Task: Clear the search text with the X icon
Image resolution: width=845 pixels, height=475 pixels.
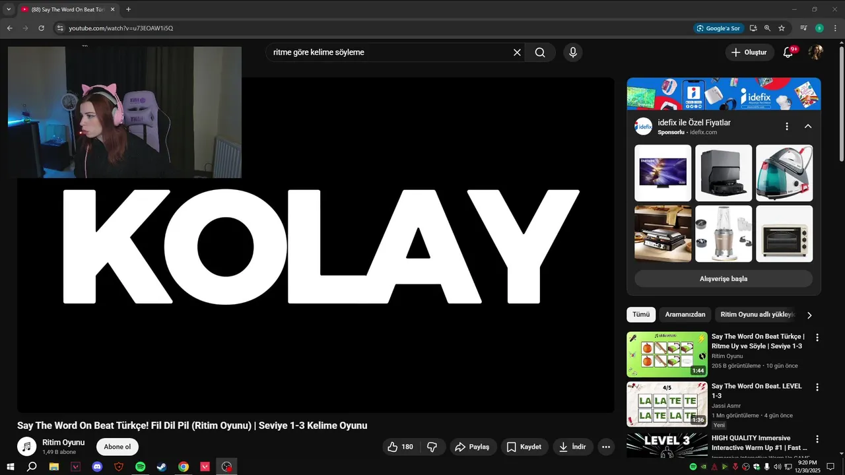Action: click(x=517, y=53)
